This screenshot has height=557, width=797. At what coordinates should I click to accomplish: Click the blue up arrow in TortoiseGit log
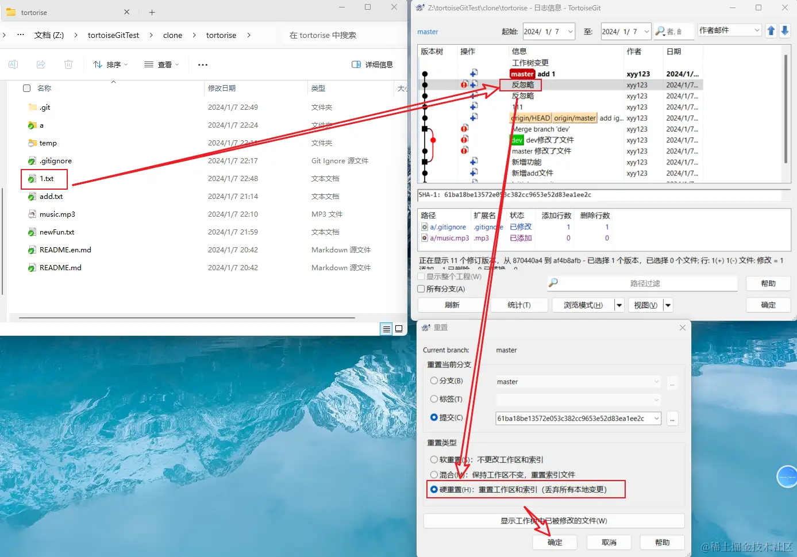771,30
